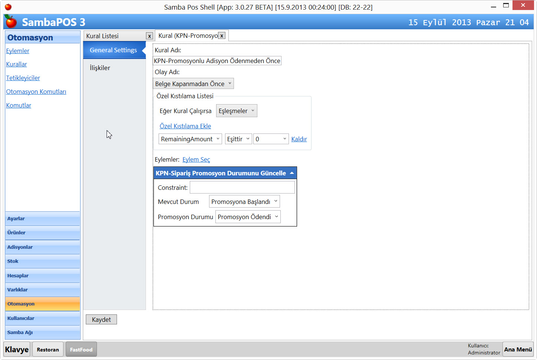
Task: Click the Özel Kısıtlama Ekle link
Action: point(185,126)
